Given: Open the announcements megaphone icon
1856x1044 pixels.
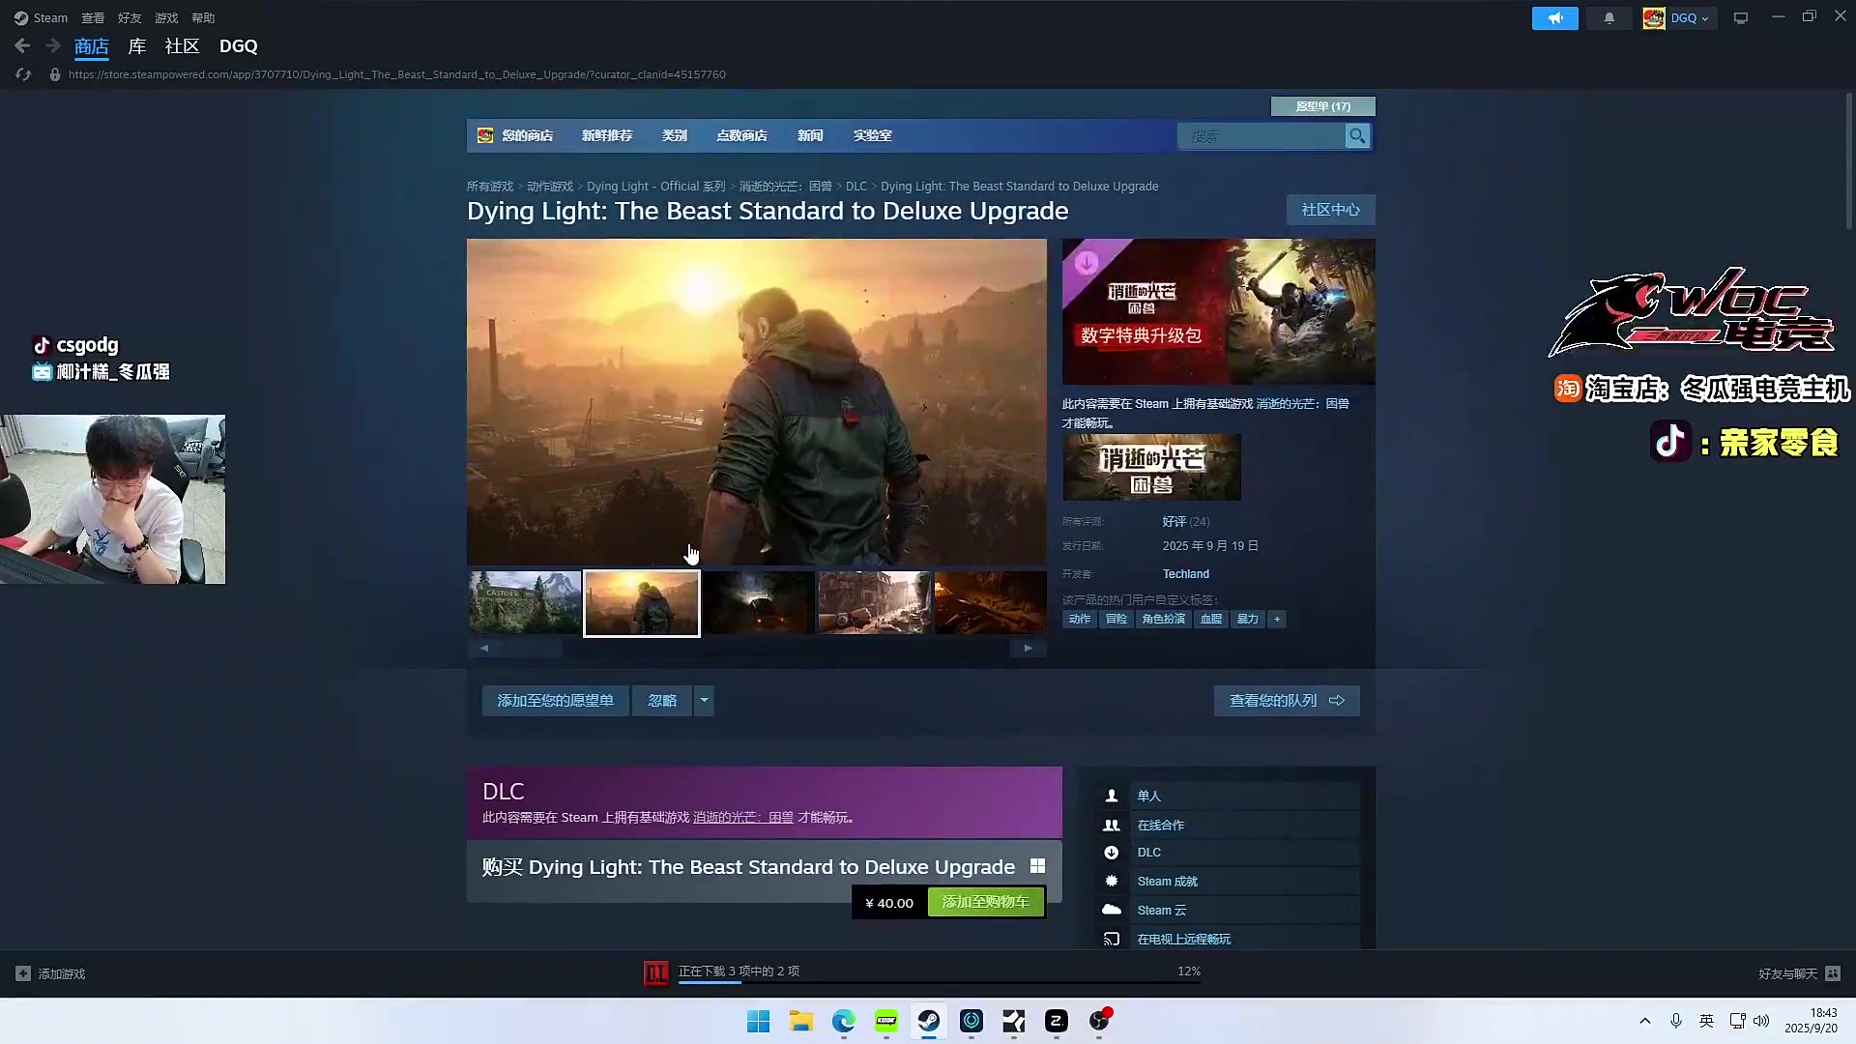Looking at the screenshot, I should point(1554,18).
